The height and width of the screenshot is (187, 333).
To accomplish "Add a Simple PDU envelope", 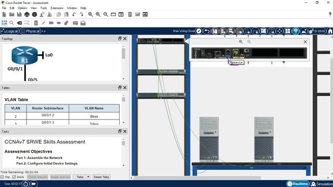I will pyautogui.click(x=75, y=23).
